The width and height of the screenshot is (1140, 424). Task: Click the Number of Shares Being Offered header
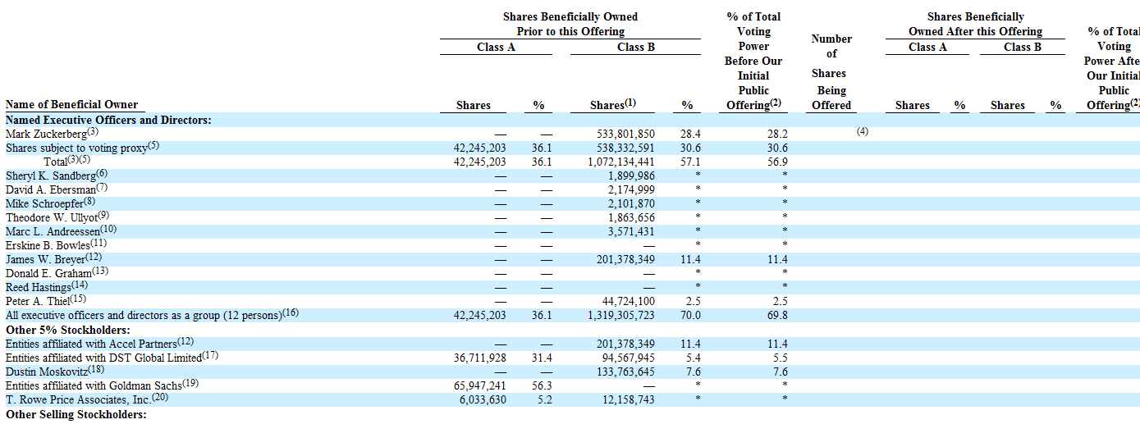click(x=831, y=72)
